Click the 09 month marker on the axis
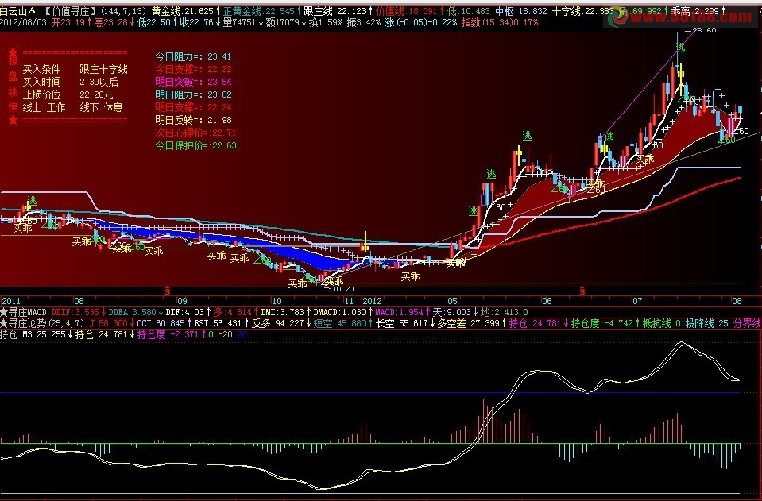The height and width of the screenshot is (501, 762). click(182, 301)
